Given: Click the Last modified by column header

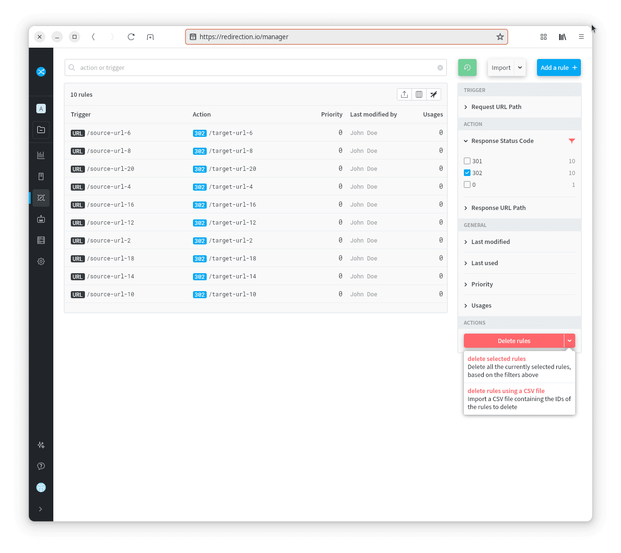Looking at the screenshot, I should [x=373, y=115].
